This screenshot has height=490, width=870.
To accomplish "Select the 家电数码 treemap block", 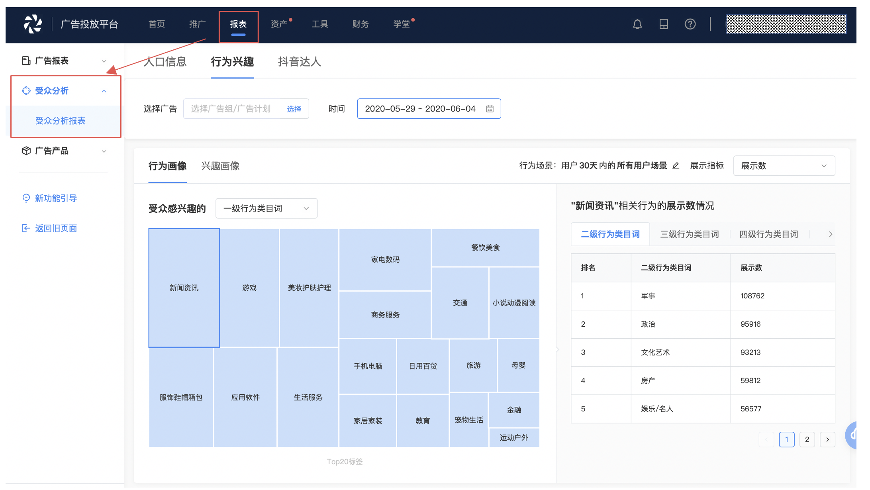I will pyautogui.click(x=385, y=260).
